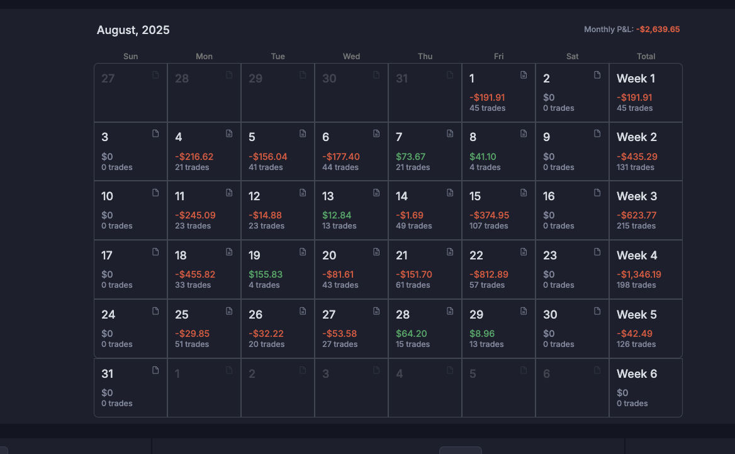Click the August, 2025 month heading
The image size is (735, 454).
click(x=133, y=30)
